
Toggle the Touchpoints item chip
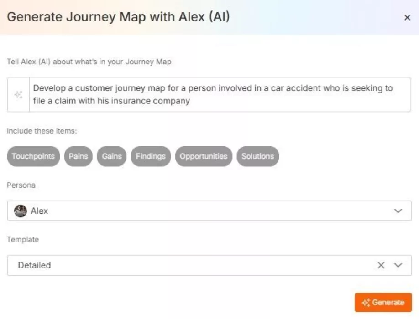click(x=33, y=156)
